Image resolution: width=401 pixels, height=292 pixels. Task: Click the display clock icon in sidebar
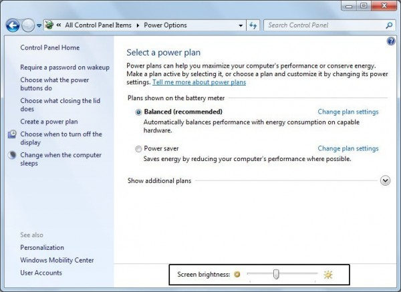(12, 134)
